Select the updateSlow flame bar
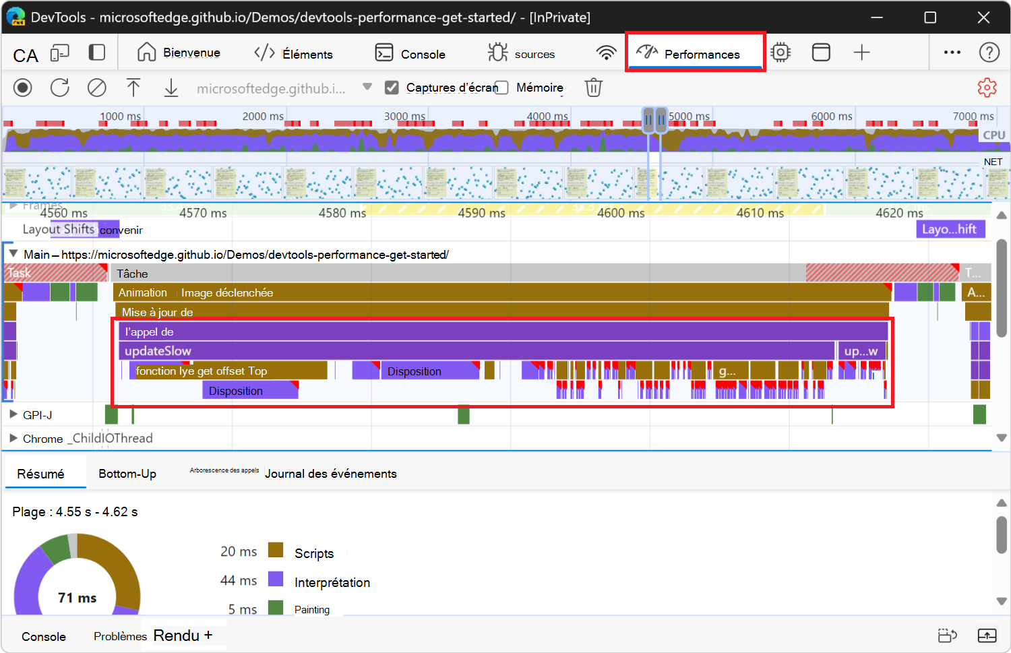 pos(477,351)
